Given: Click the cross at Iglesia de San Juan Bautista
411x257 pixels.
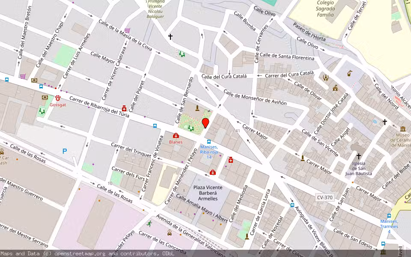Looking at the screenshot, I should (x=359, y=156).
